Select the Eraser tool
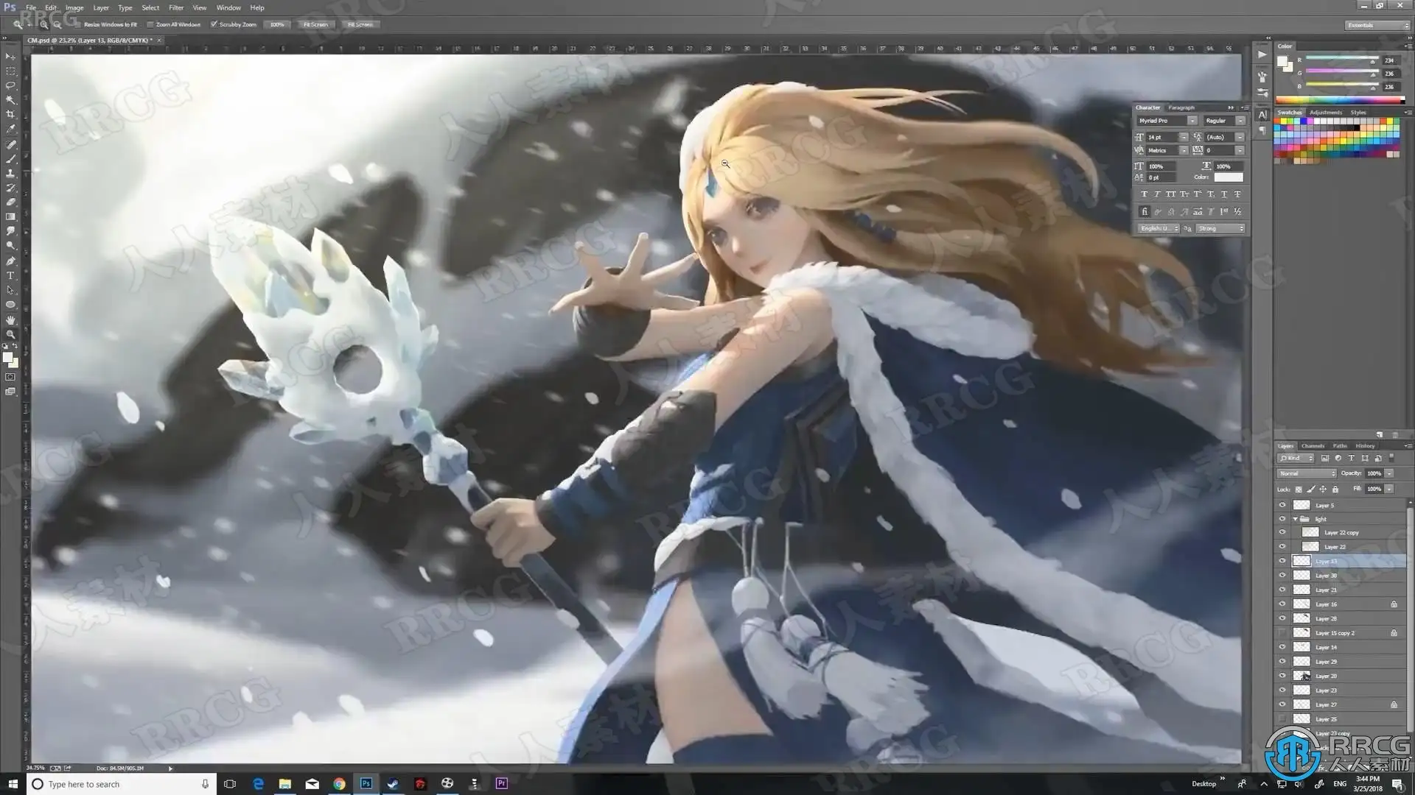 pos(10,202)
